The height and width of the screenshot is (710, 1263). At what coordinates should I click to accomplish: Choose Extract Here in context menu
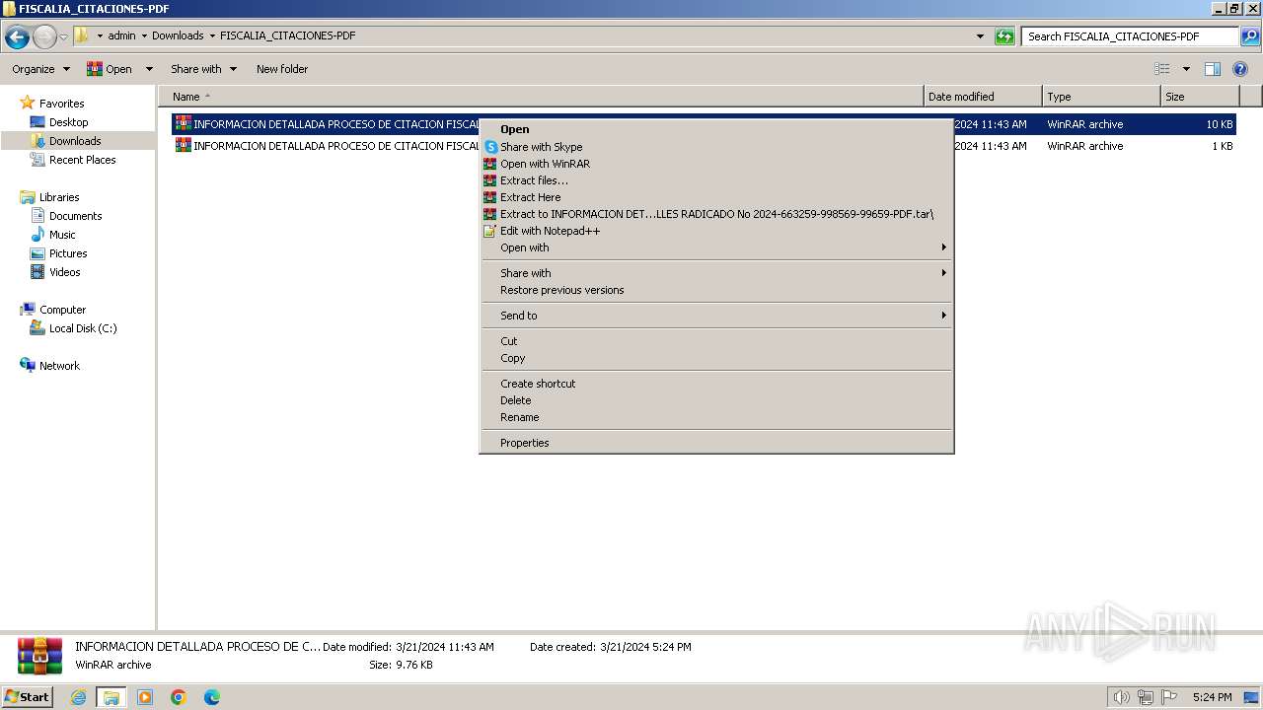pyautogui.click(x=716, y=197)
